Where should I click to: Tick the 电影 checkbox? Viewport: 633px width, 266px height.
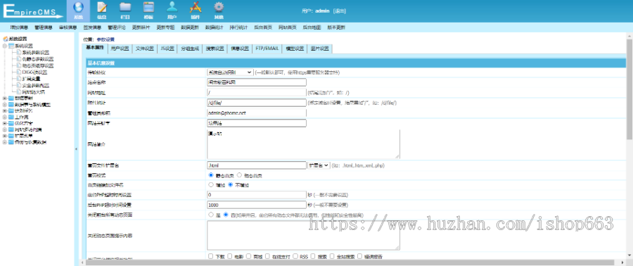[230, 256]
